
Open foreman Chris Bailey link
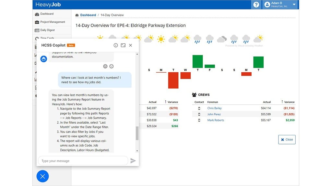[214, 108]
